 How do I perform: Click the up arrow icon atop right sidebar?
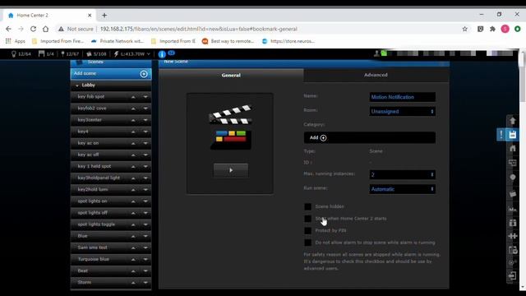(512, 121)
